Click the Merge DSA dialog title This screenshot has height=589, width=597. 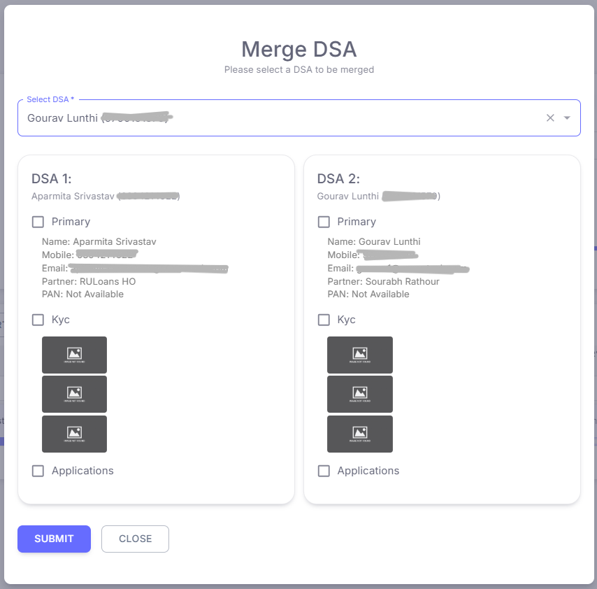(x=298, y=49)
